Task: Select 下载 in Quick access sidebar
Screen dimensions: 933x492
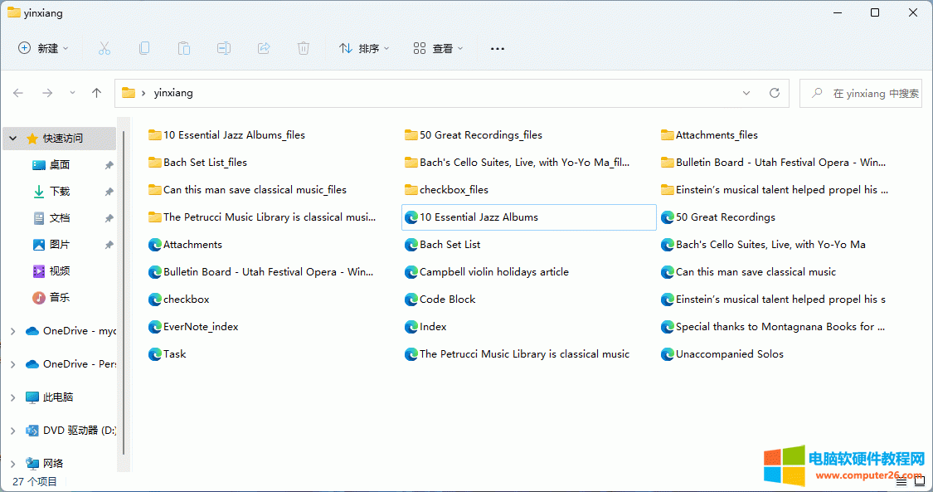Action: click(x=60, y=191)
